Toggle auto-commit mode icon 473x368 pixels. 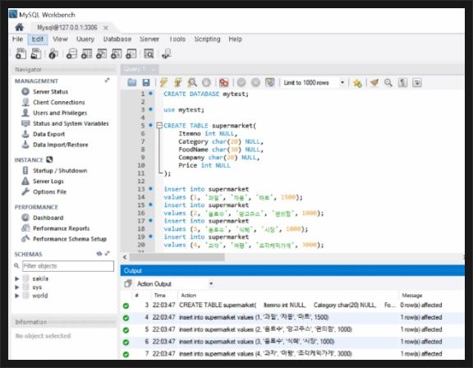pos(270,82)
